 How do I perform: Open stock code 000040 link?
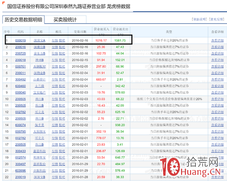[20, 92]
